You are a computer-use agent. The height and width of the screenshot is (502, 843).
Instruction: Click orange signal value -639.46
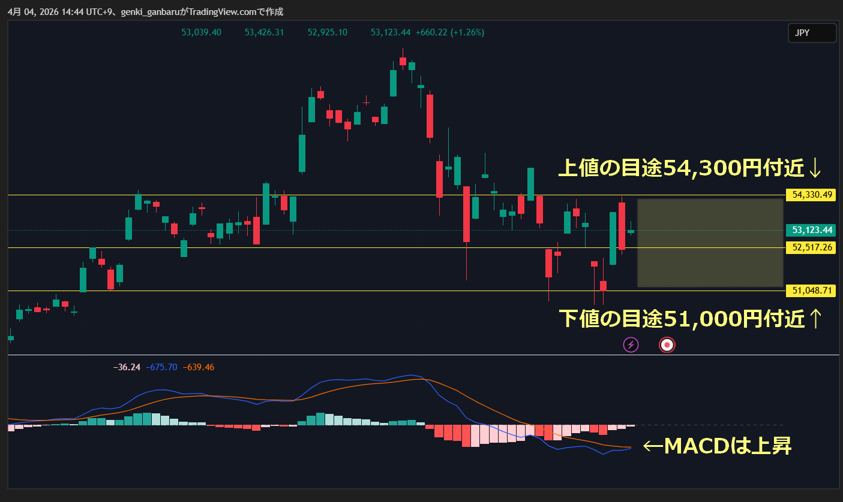click(198, 367)
